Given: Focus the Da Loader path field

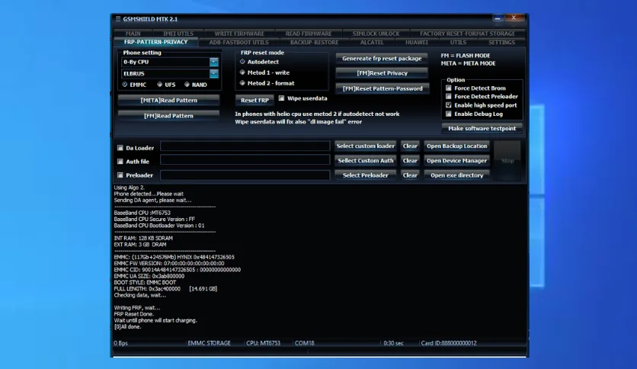Looking at the screenshot, I should [245, 146].
